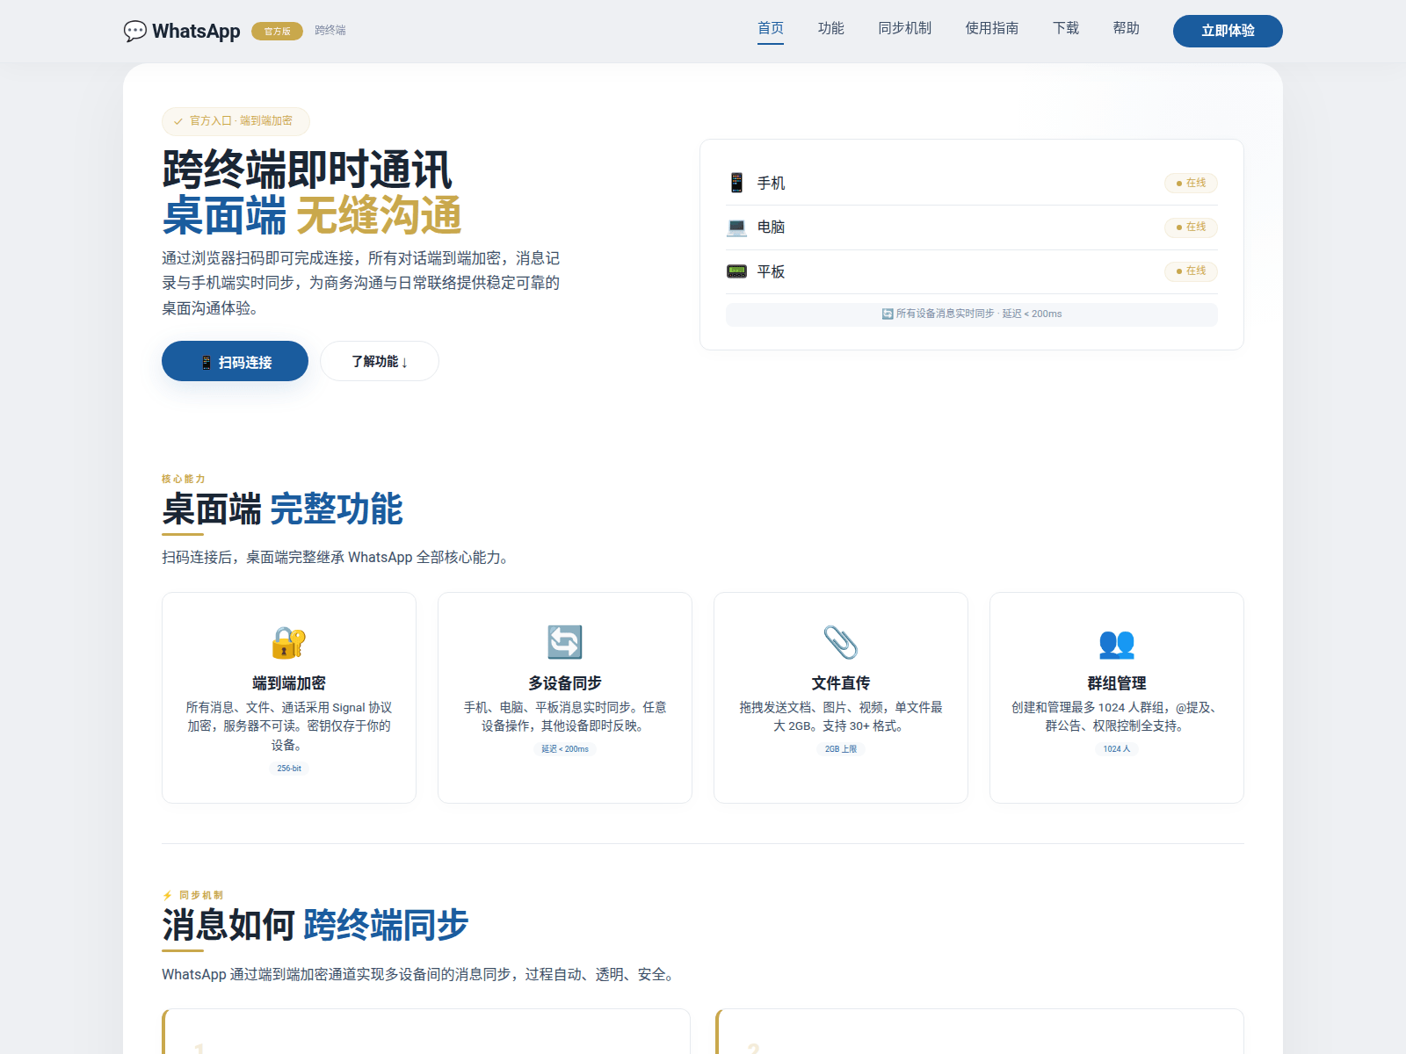Open the 帮助 menu item

click(x=1127, y=28)
